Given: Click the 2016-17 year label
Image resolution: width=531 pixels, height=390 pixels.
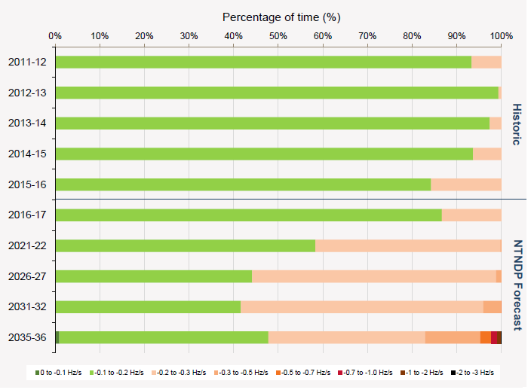Looking at the screenshot, I should coord(27,215).
